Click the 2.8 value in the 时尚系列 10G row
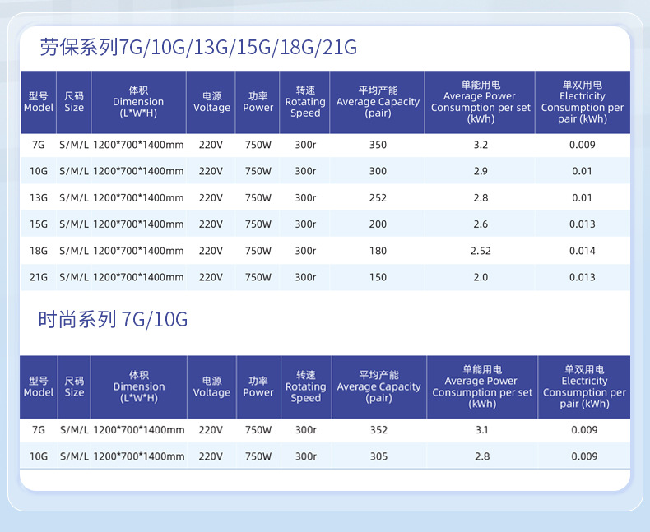The width and height of the screenshot is (650, 532). [482, 456]
